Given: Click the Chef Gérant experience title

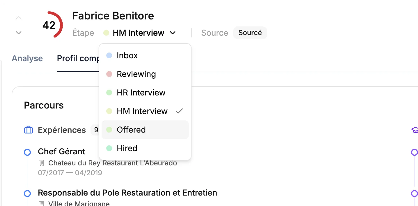Looking at the screenshot, I should click(x=61, y=151).
